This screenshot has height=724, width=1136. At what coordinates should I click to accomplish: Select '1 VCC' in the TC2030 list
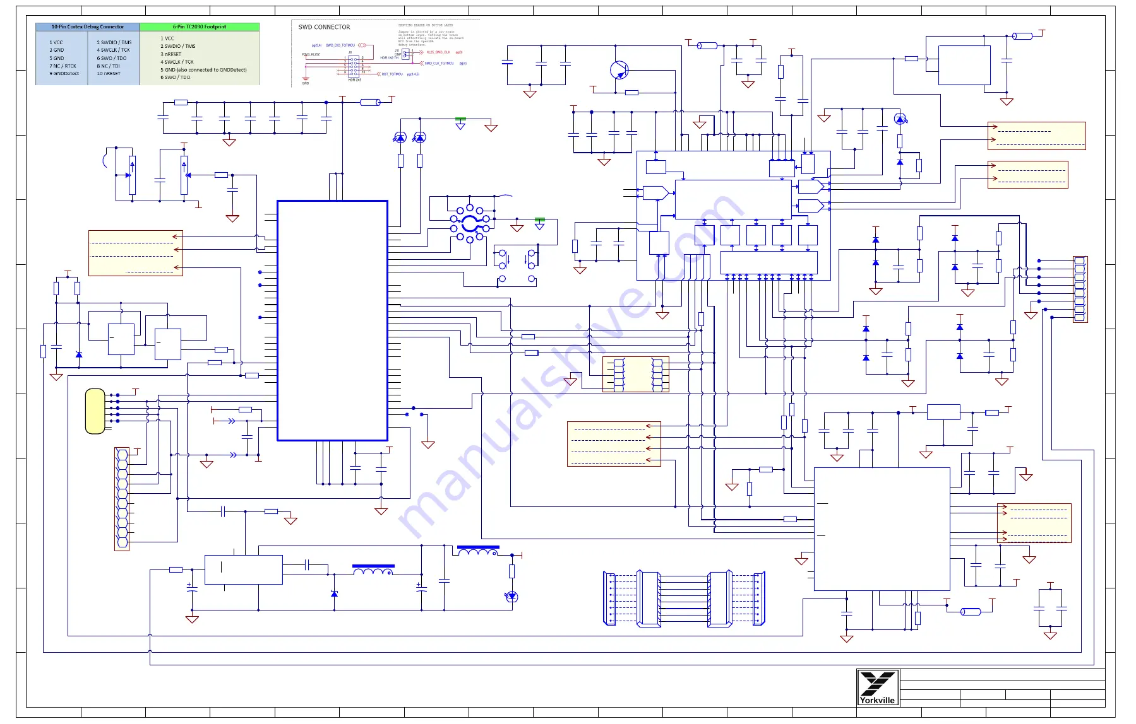point(167,38)
